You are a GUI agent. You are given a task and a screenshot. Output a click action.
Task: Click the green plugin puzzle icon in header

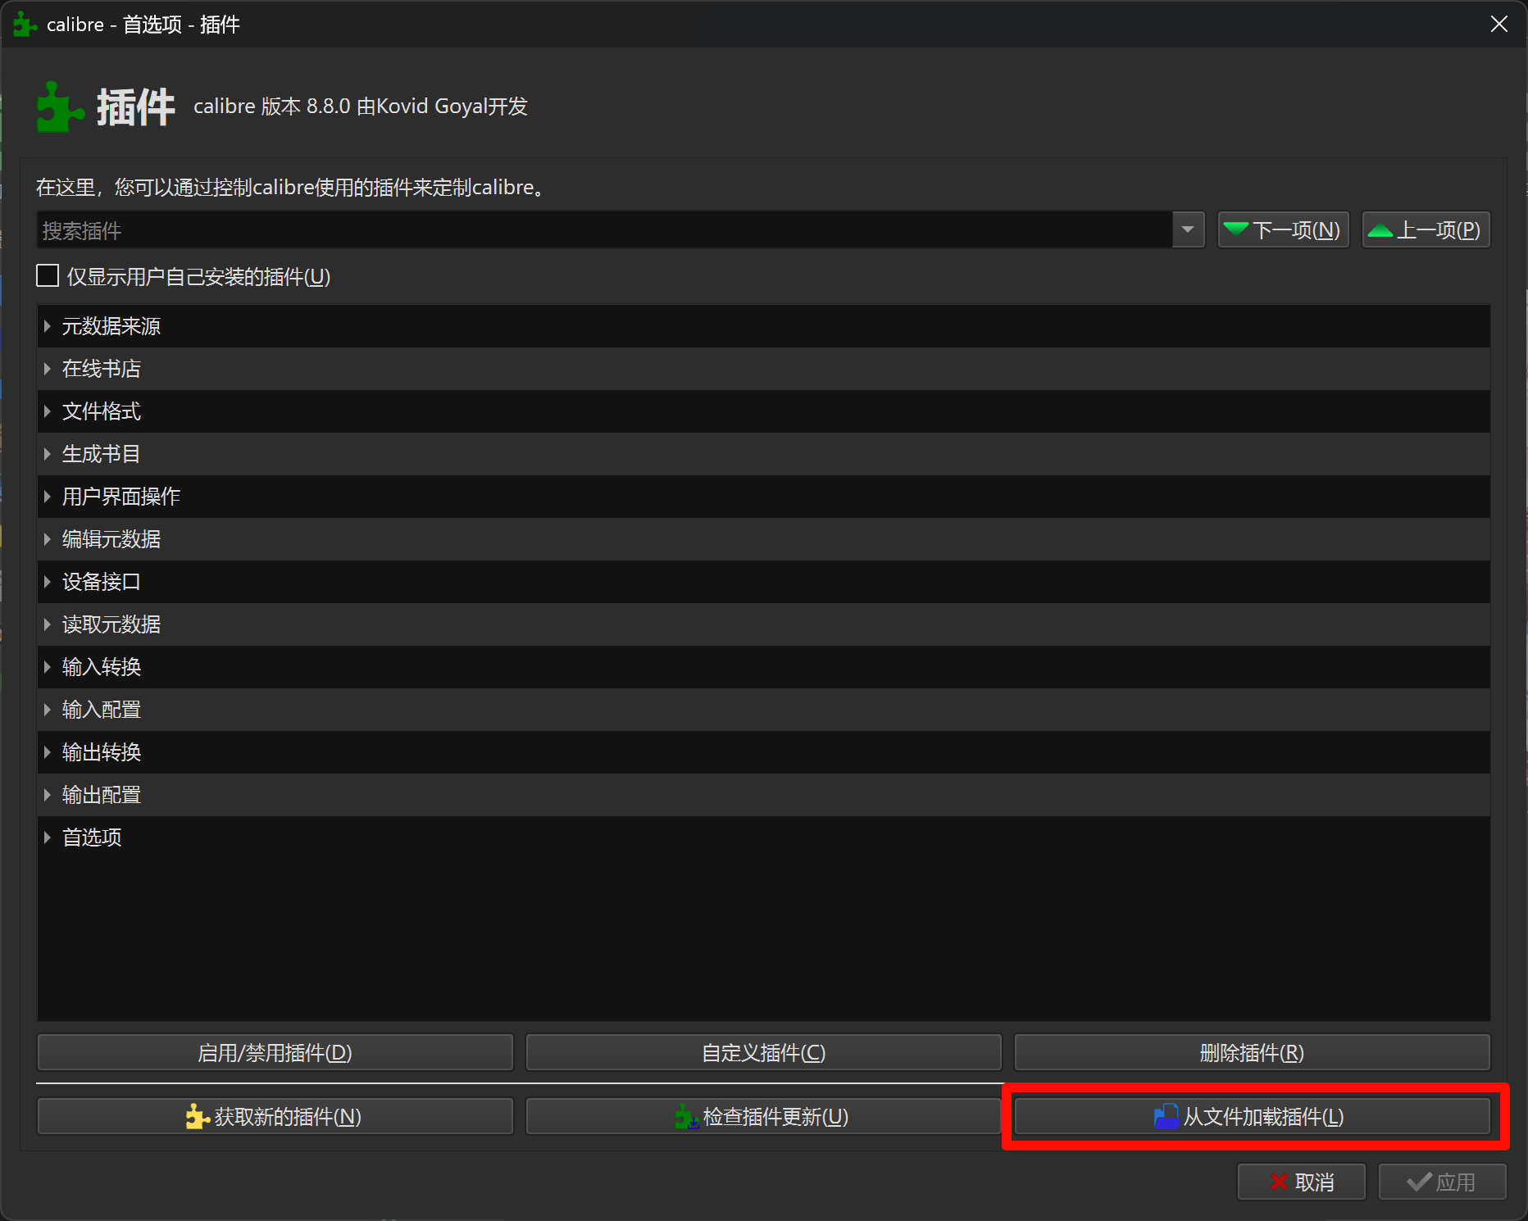coord(60,107)
